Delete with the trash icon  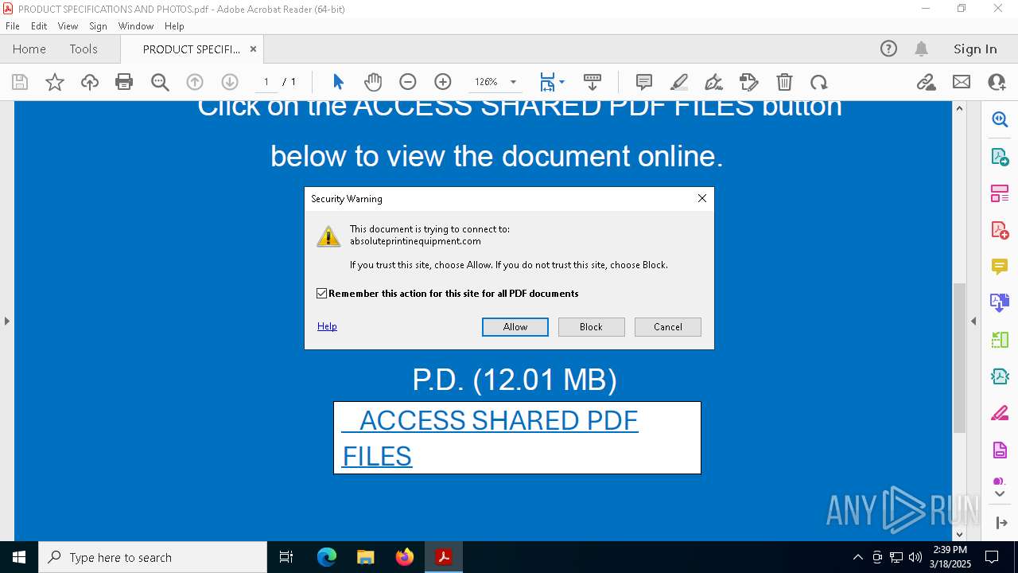click(784, 82)
